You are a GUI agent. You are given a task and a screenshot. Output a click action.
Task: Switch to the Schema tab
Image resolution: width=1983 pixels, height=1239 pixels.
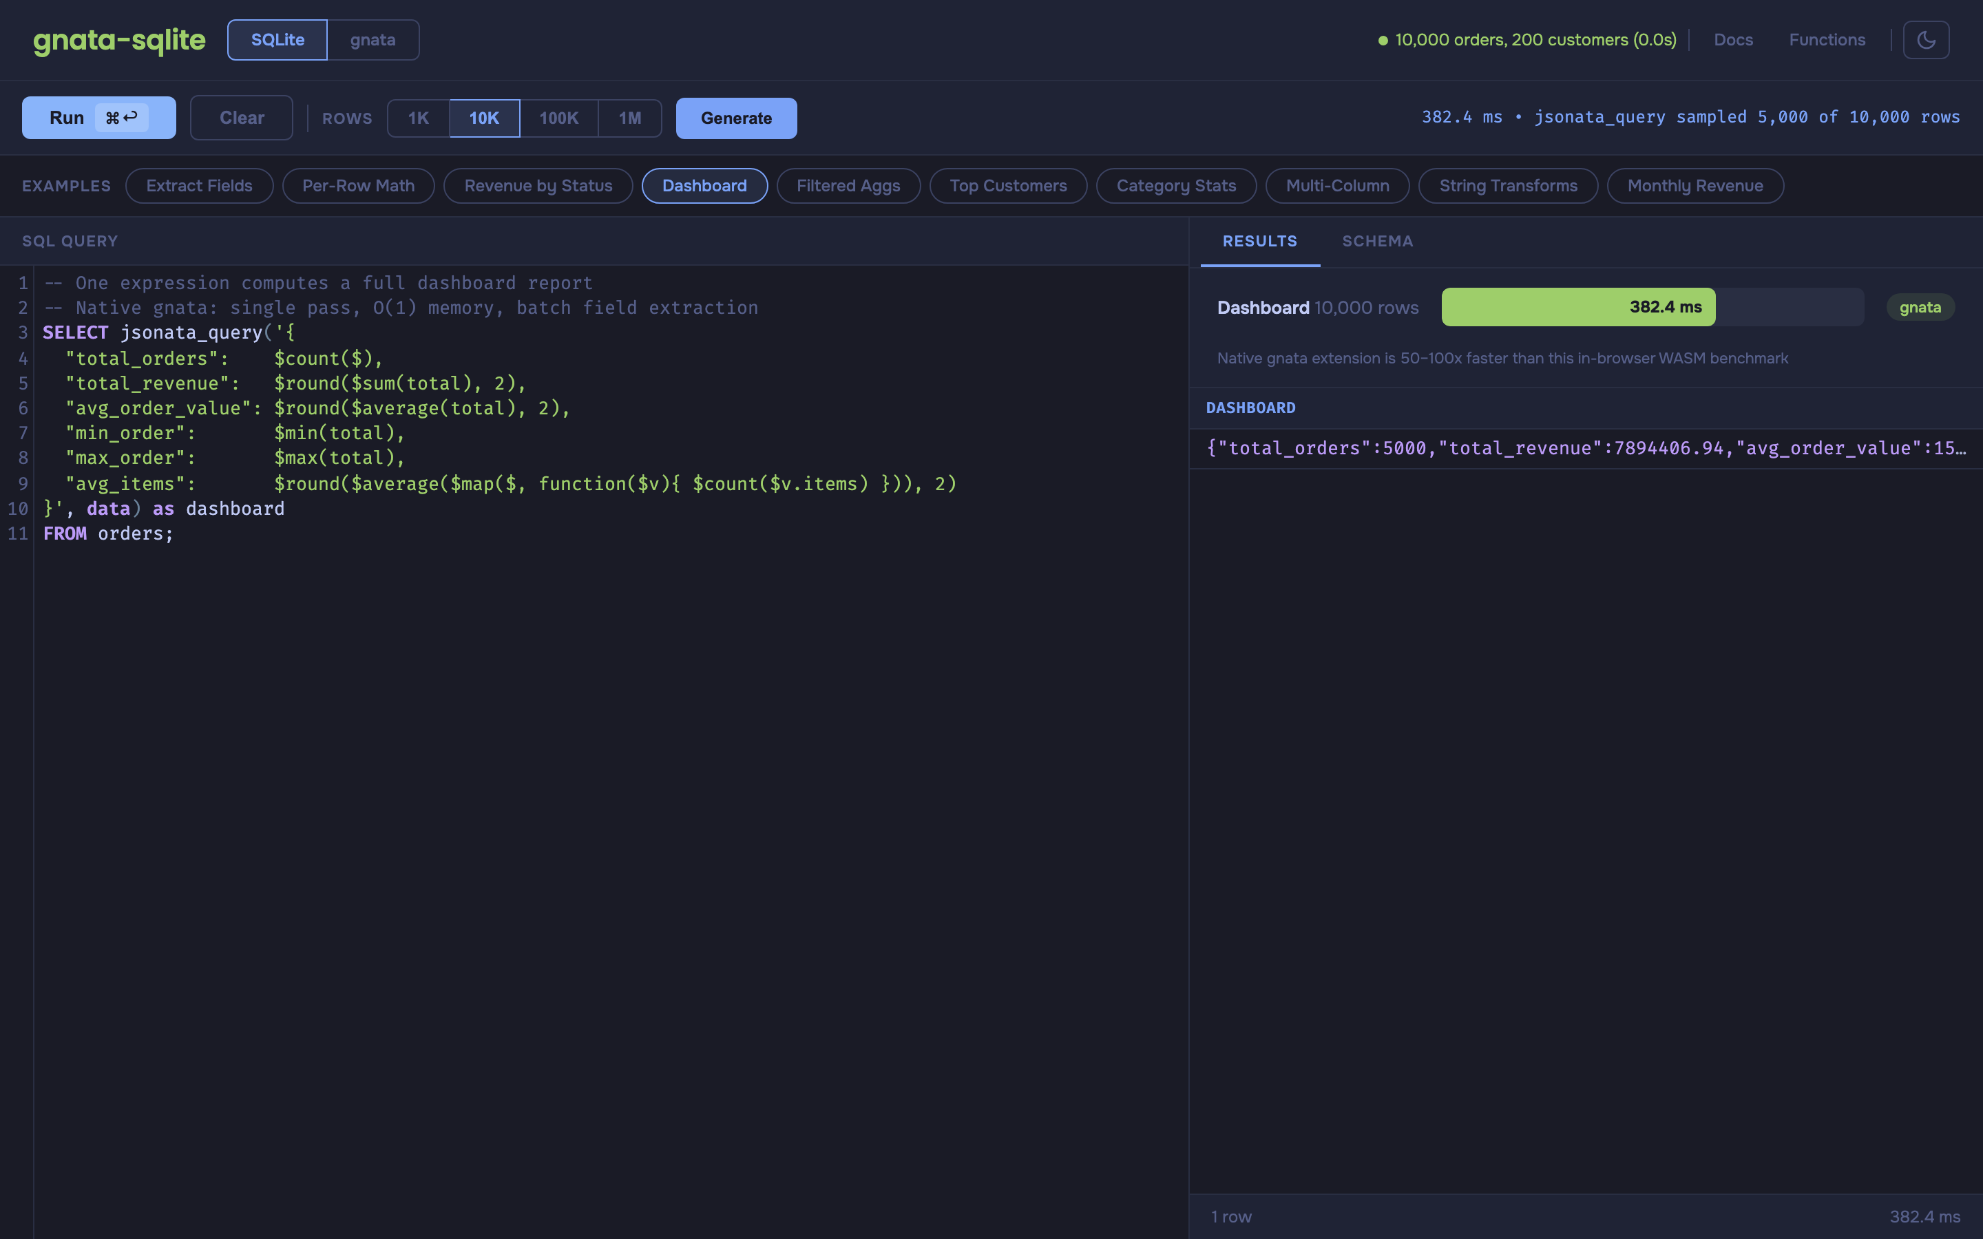coord(1378,241)
